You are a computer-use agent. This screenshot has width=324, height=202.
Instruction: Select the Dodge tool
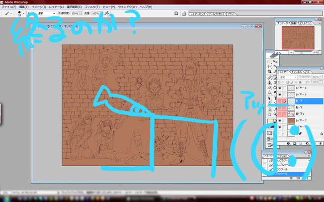[275, 93]
